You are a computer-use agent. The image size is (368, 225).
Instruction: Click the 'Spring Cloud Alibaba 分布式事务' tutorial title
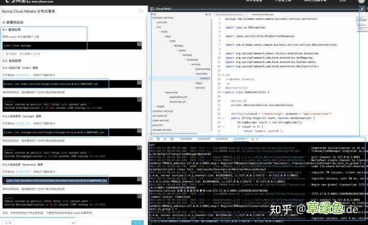pos(29,11)
